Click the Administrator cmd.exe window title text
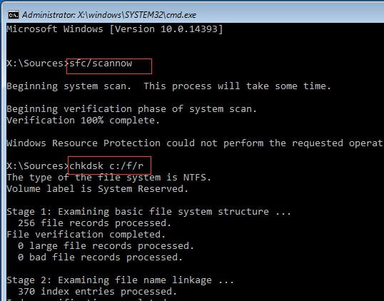The height and width of the screenshot is (301, 384). click(109, 15)
